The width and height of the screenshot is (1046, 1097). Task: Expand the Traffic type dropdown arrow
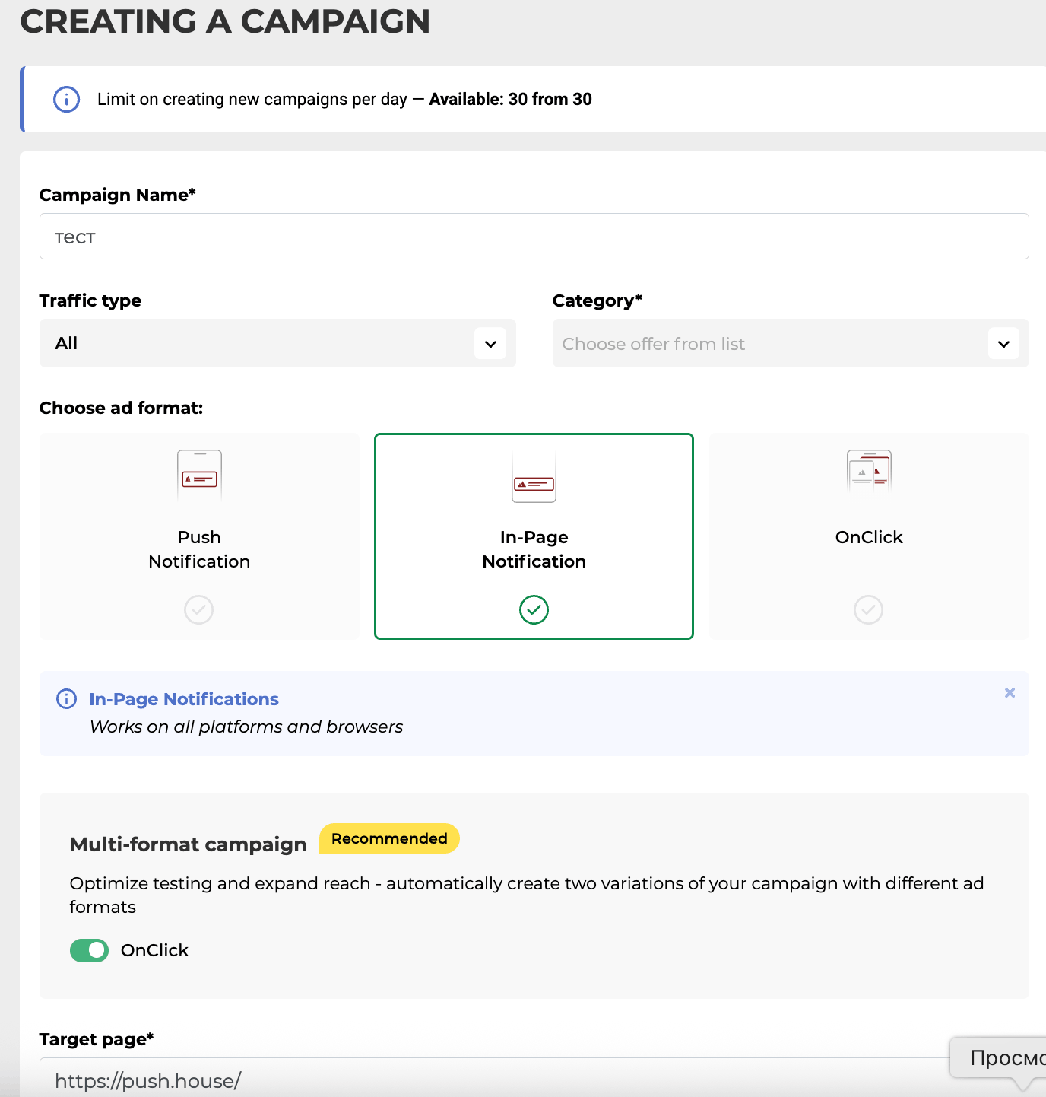(490, 344)
